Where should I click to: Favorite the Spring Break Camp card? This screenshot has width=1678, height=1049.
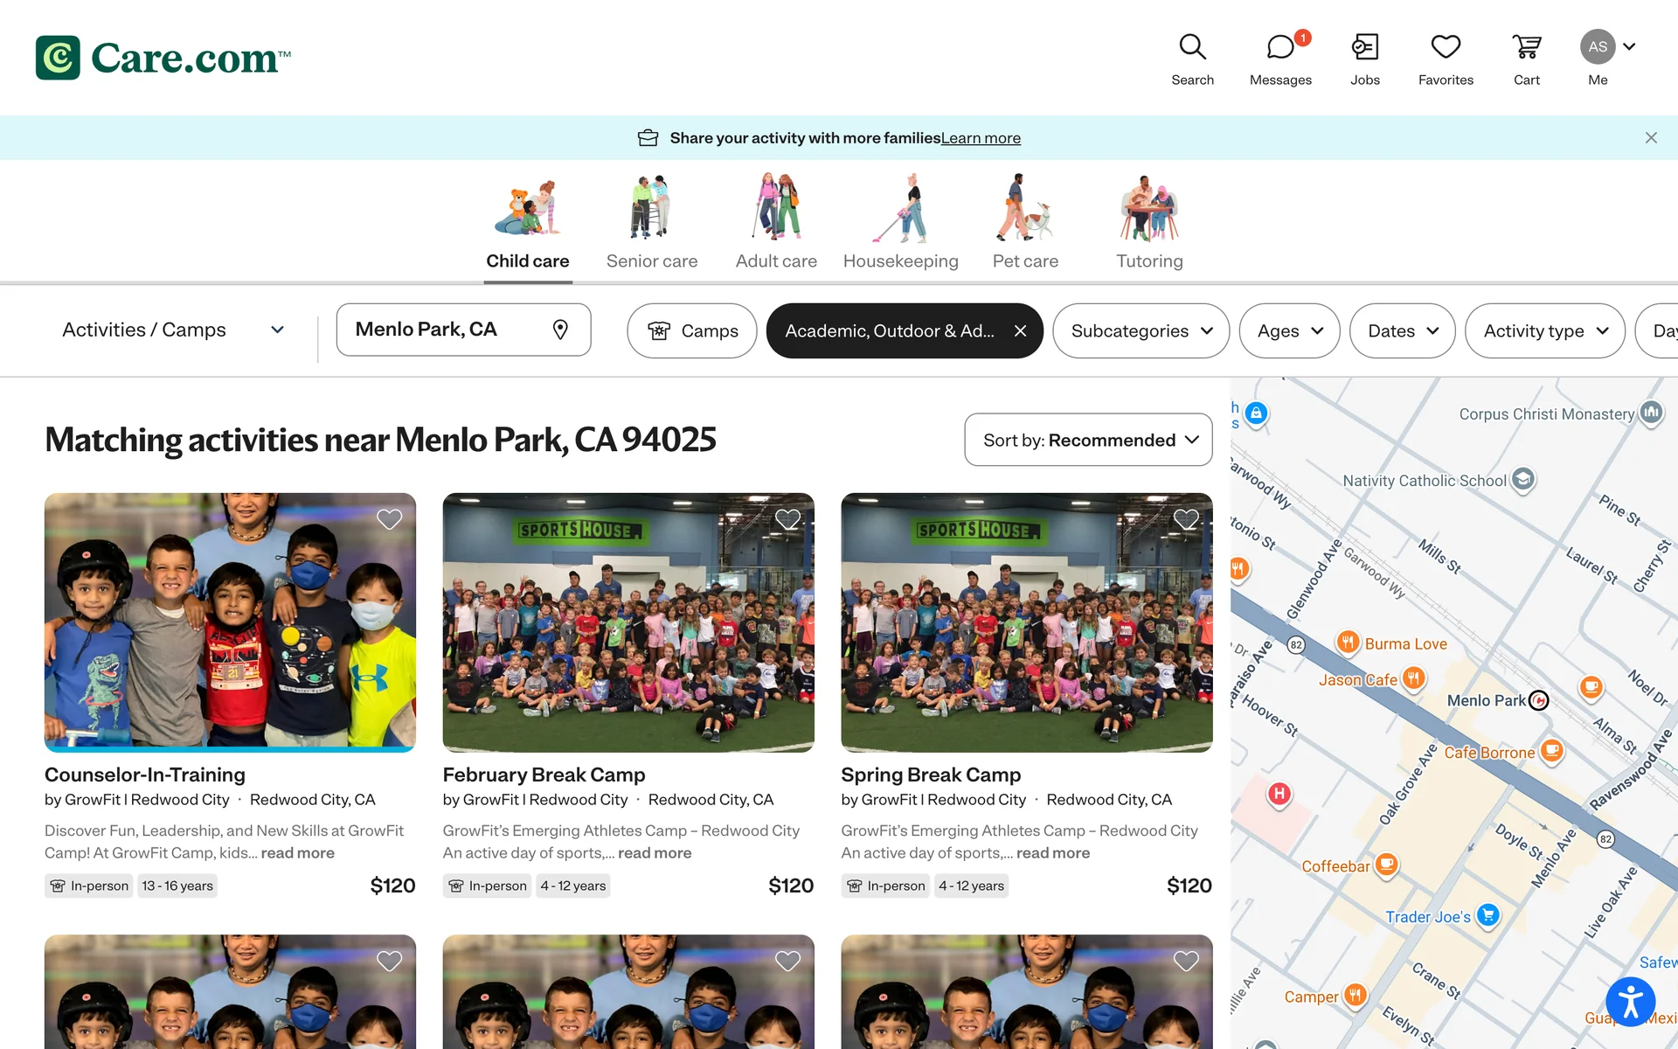coord(1186,519)
